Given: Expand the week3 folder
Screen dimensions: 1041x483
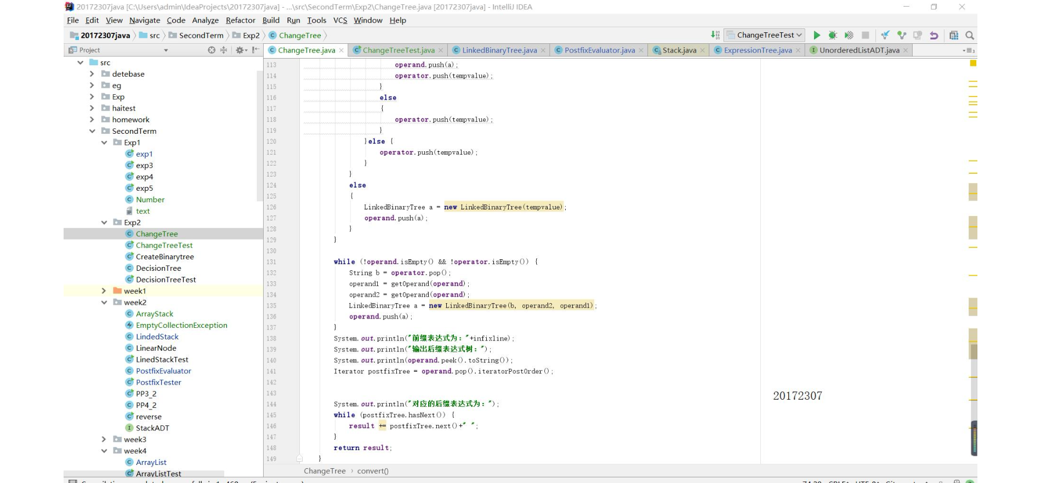Looking at the screenshot, I should point(104,440).
